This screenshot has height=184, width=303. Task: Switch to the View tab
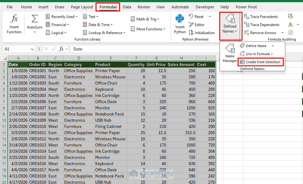coord(161,7)
